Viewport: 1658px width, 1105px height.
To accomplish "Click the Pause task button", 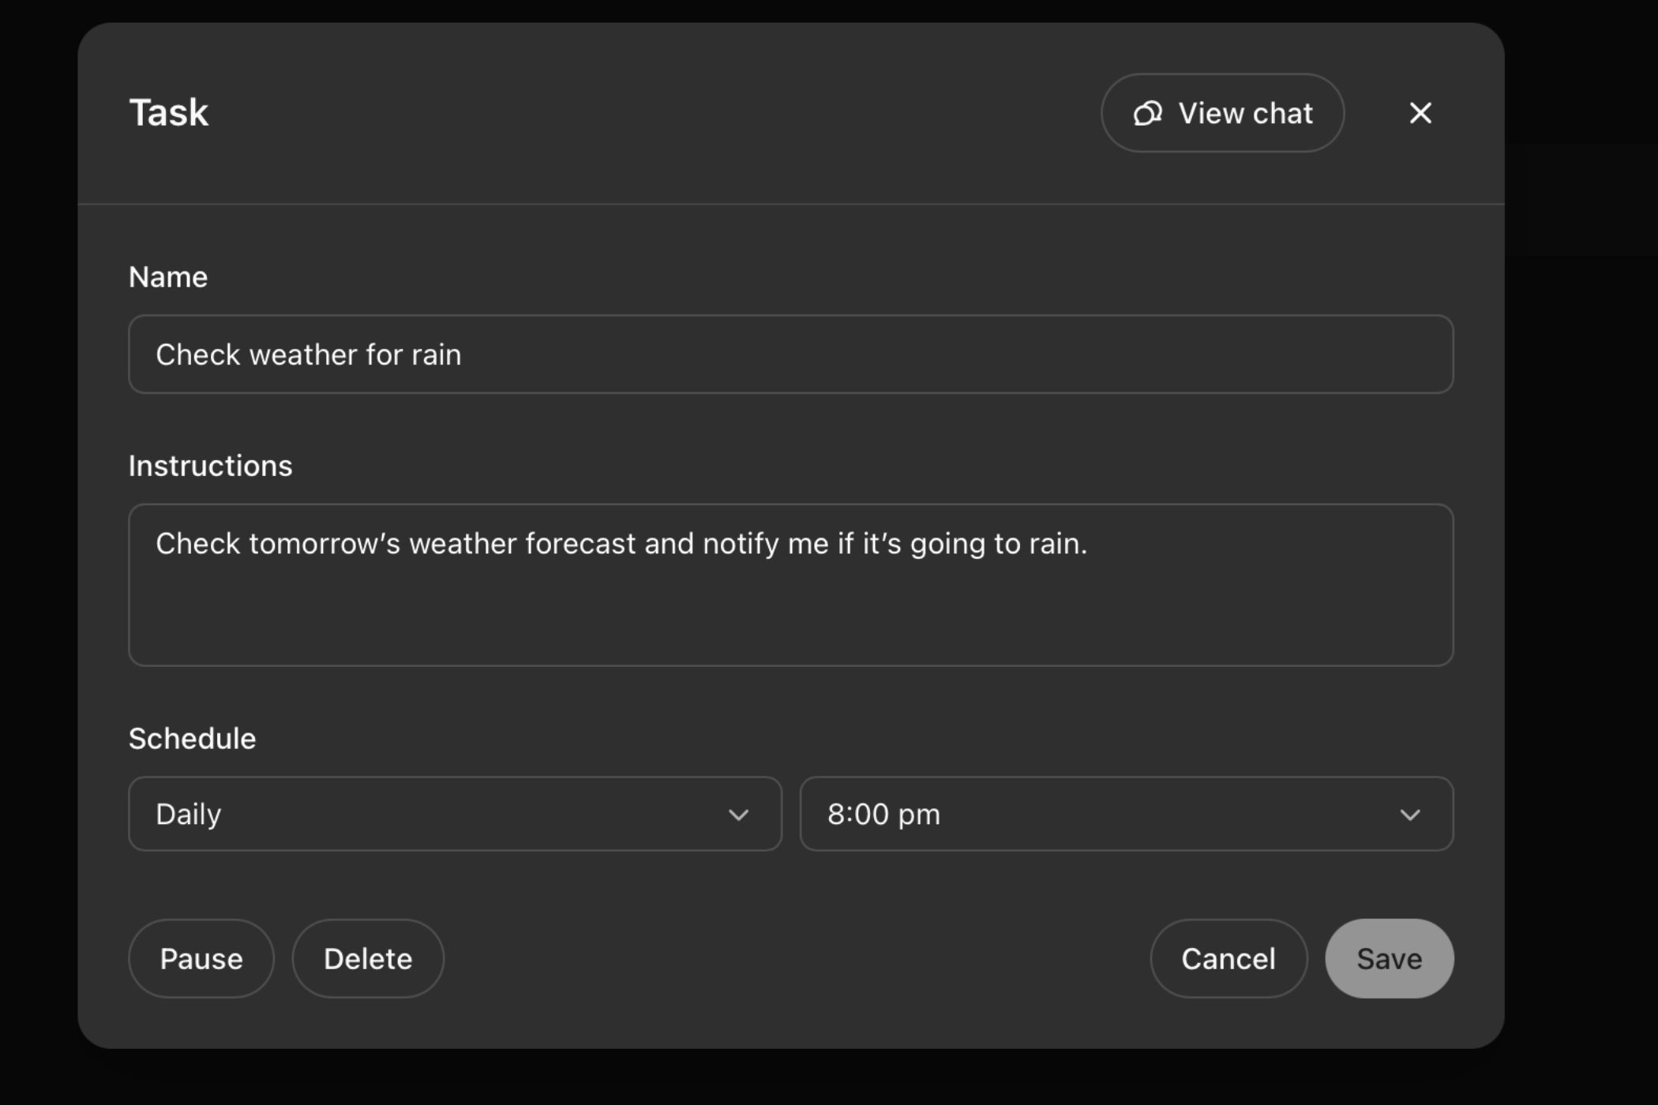I will pos(201,958).
